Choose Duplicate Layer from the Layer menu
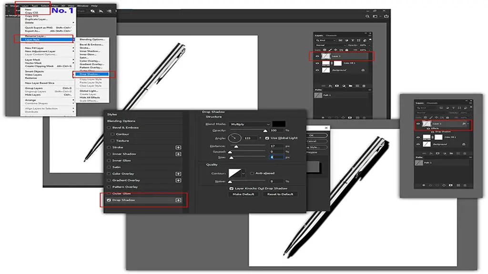 click(36, 19)
